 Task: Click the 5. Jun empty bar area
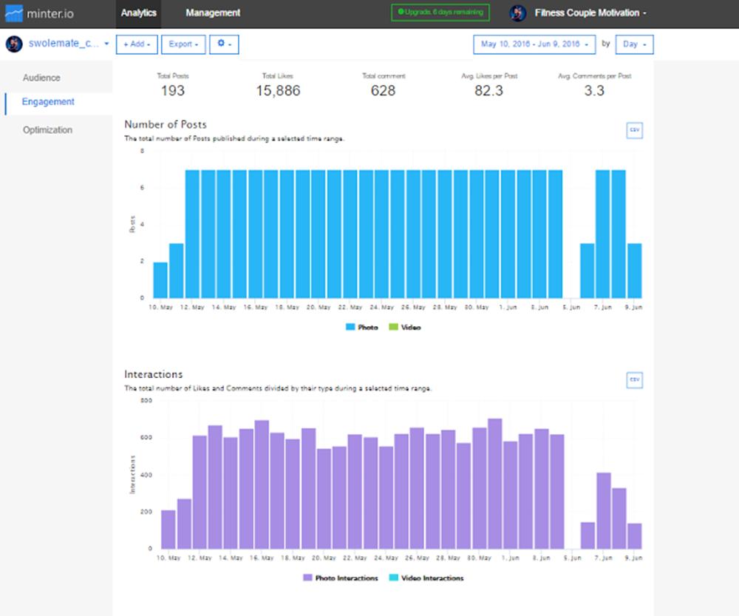point(571,237)
